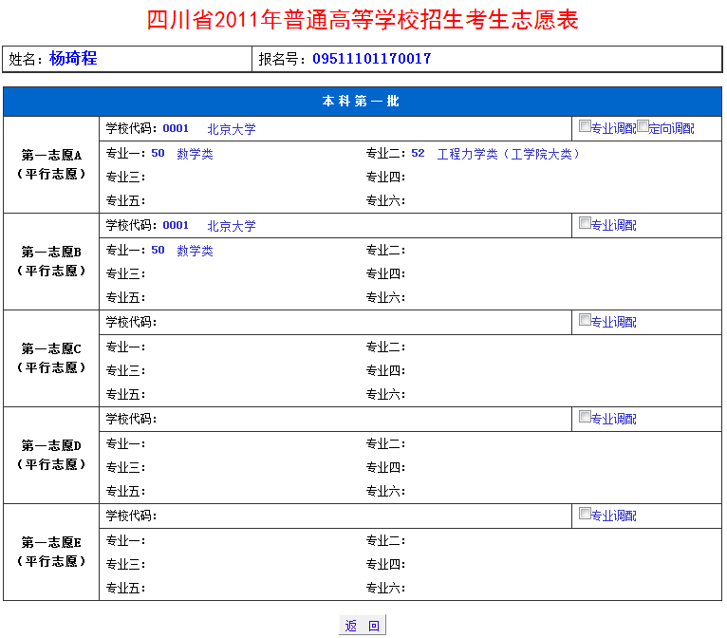Click the 本科第一批 section header
This screenshot has height=638, width=727.
coord(362,102)
